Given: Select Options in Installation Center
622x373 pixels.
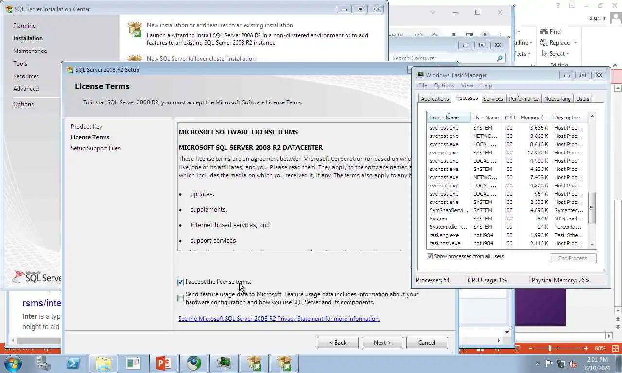Looking at the screenshot, I should point(23,104).
